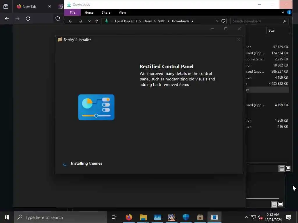Click the search magnifier in Explorer
Image resolution: width=298 pixels, height=223 pixels.
(285, 21)
